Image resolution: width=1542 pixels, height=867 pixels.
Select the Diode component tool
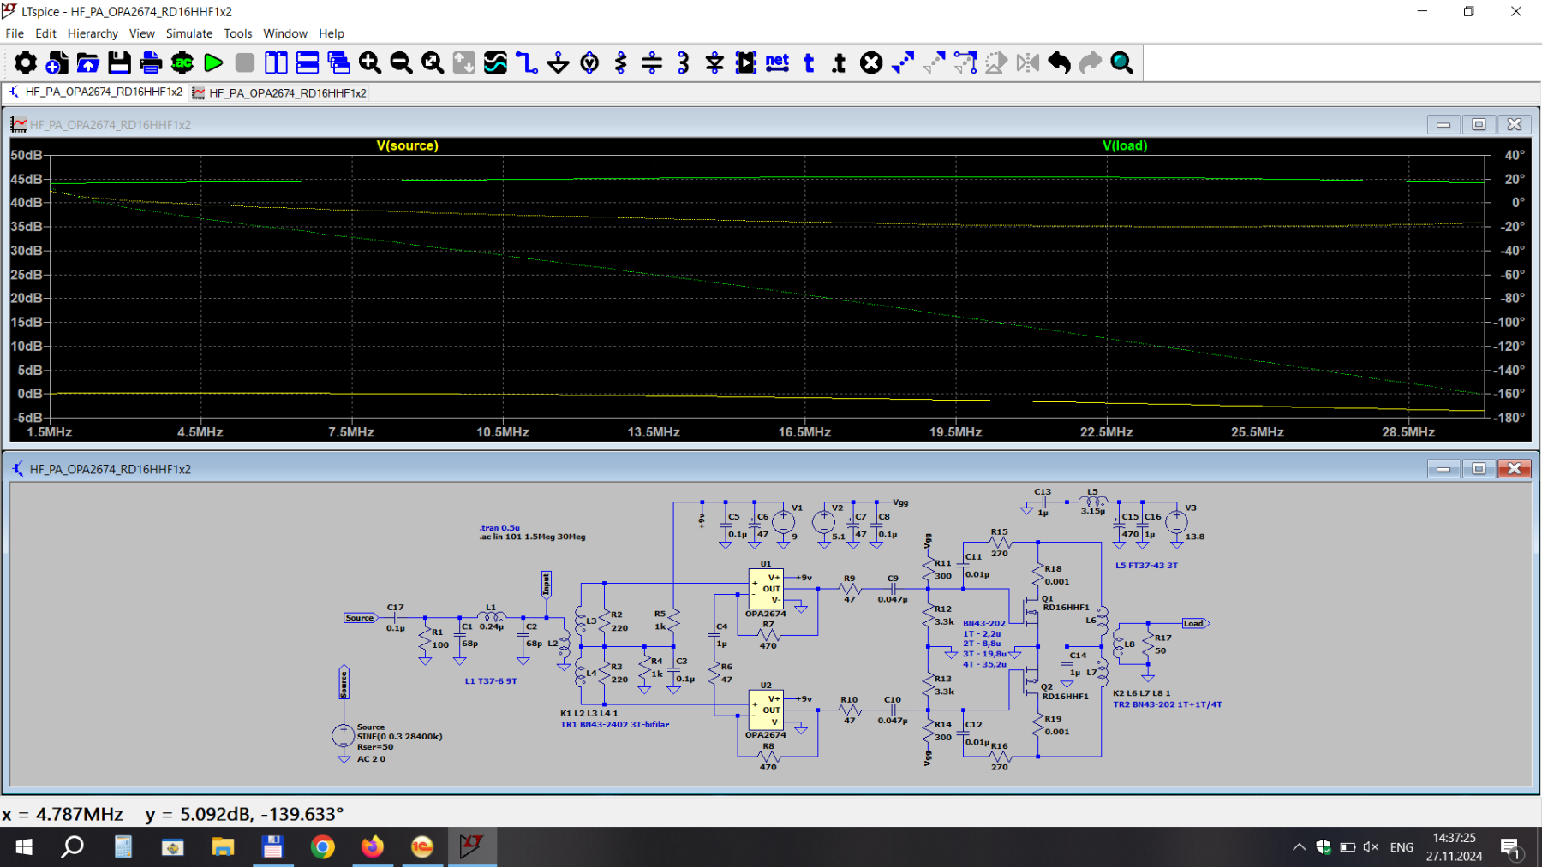[x=714, y=62]
